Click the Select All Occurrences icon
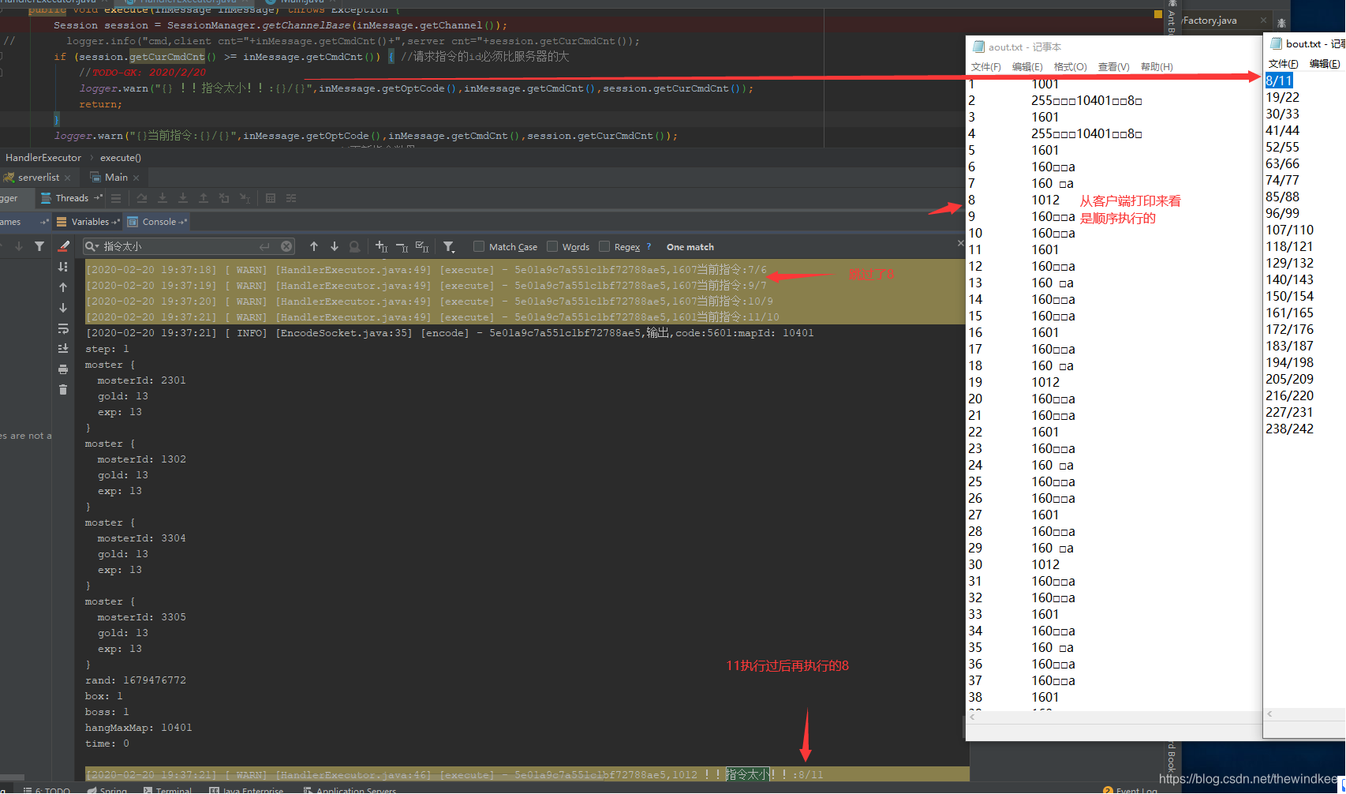The height and width of the screenshot is (794, 1346). (x=422, y=246)
